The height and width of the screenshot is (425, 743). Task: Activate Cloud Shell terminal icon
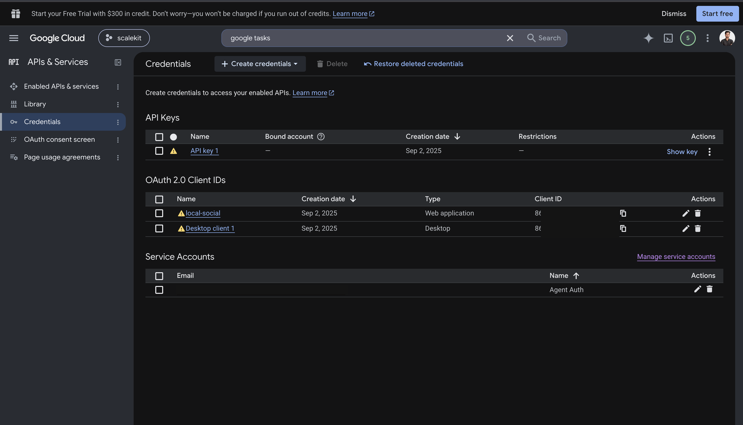(x=668, y=38)
